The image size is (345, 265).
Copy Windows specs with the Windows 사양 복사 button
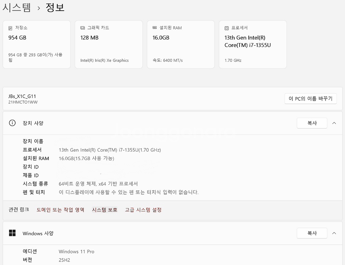[312, 233]
